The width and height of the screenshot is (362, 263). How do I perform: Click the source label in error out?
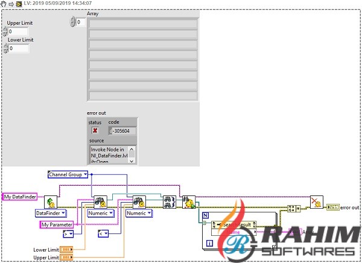tap(97, 141)
